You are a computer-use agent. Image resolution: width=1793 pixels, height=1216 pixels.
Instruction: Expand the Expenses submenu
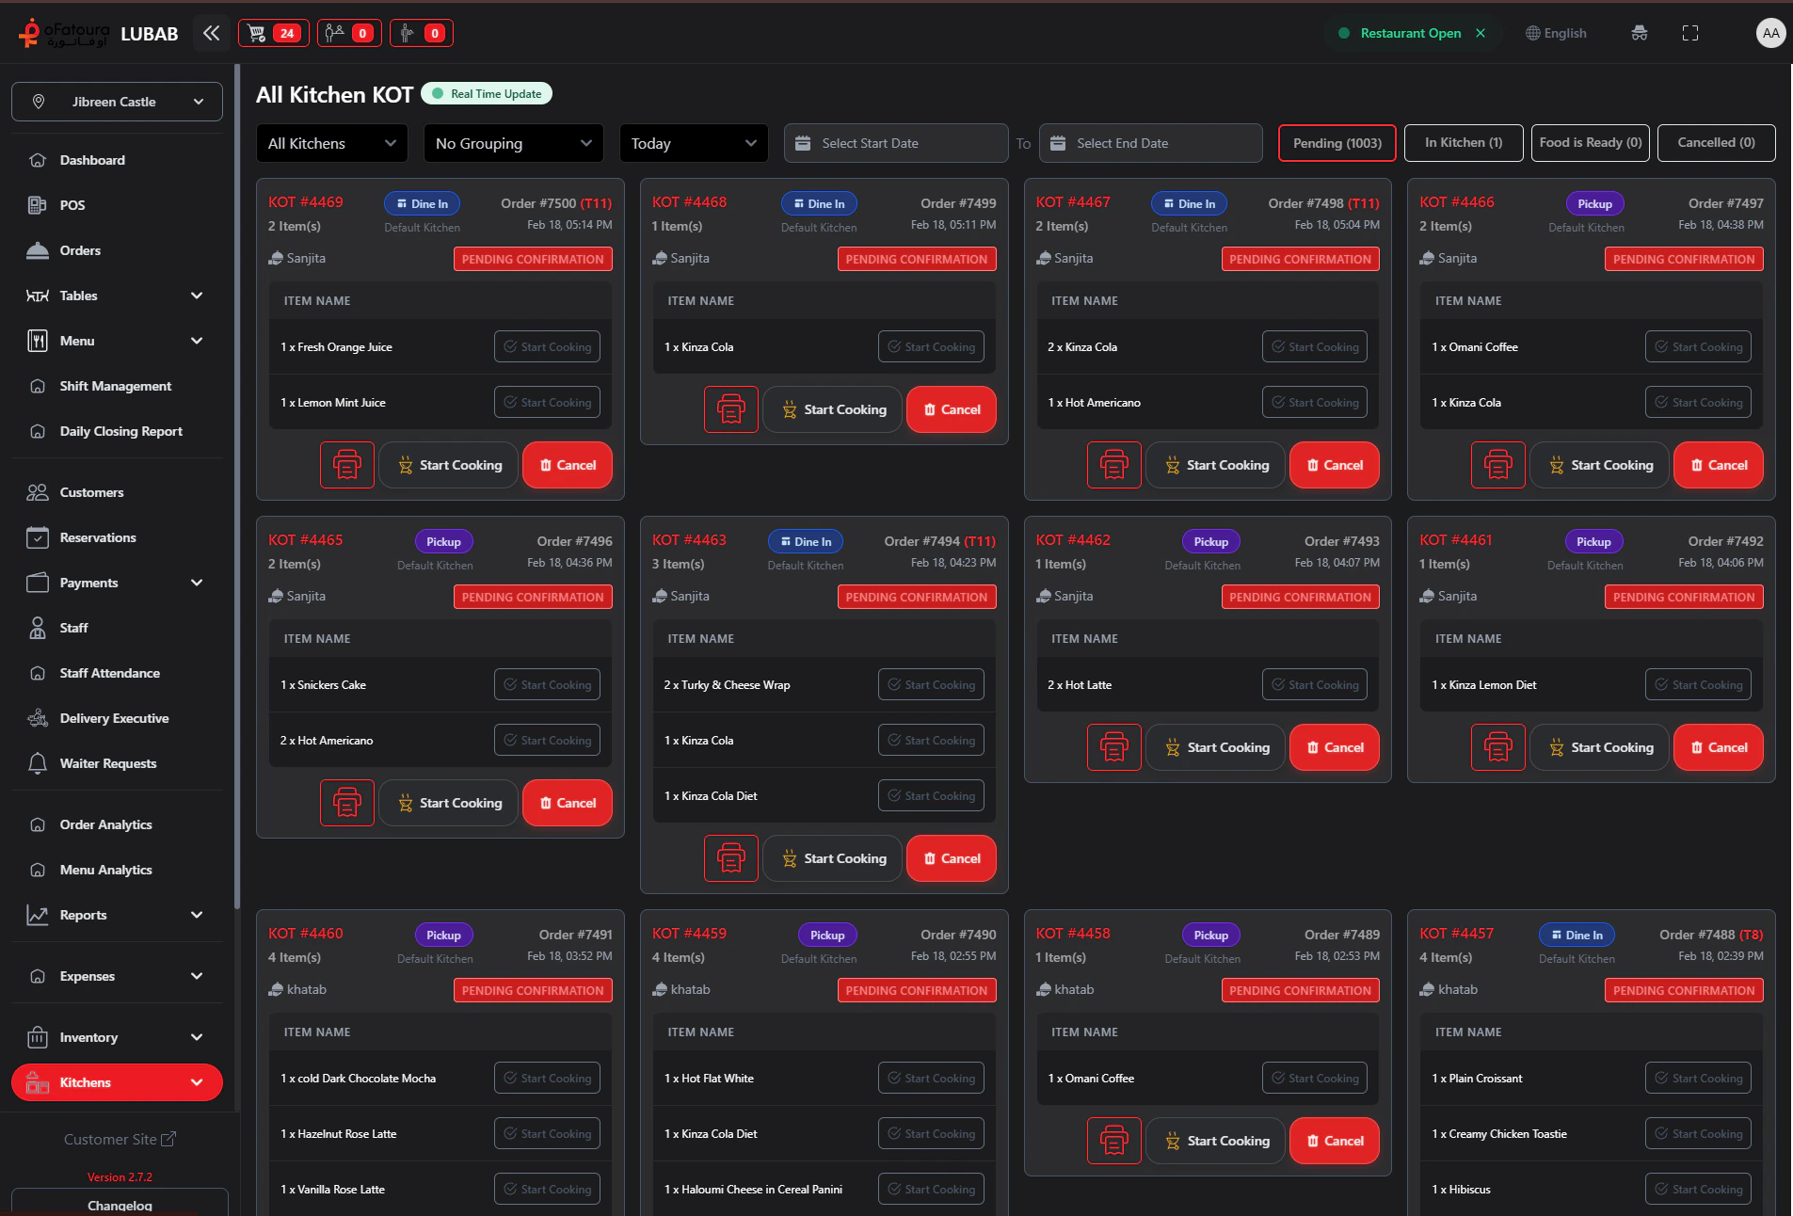click(x=117, y=976)
